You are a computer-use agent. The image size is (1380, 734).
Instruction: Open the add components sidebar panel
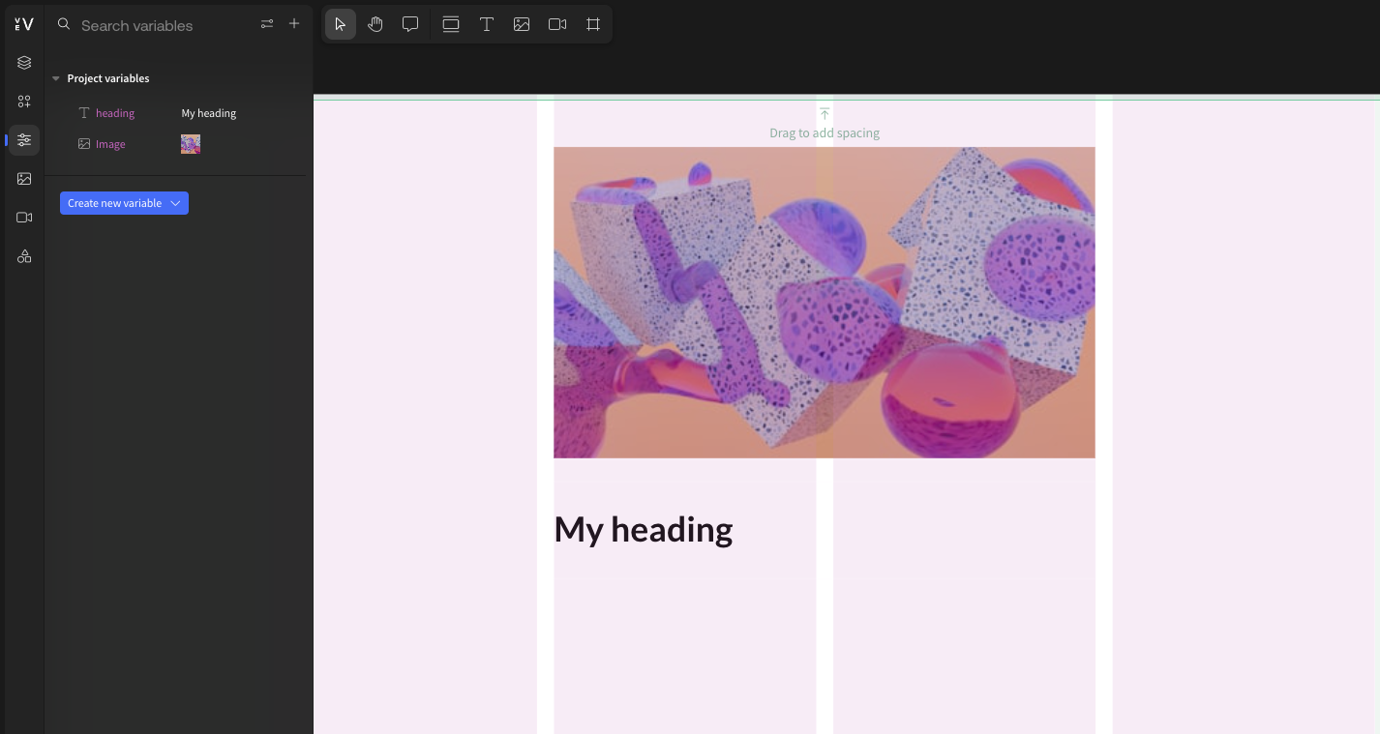tap(24, 102)
